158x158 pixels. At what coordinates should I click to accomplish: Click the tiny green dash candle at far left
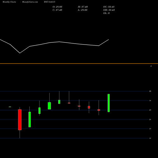tap(10, 107)
